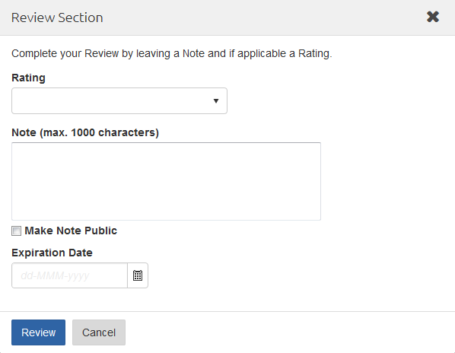Select the Note max 1000 characters label
455x353 pixels.
pyautogui.click(x=85, y=132)
